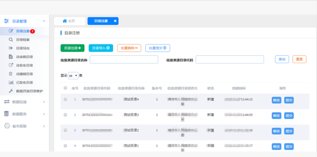Image resolution: width=317 pixels, height=157 pixels.
Task: Open 目录导出 in the sidebar
Action: [x=23, y=48]
